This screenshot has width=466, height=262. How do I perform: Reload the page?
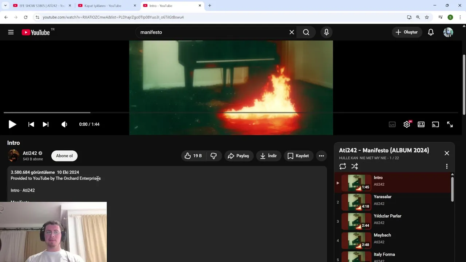(25, 17)
